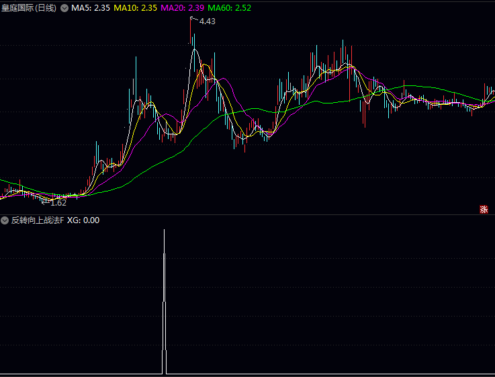Select the MA20: 2.39 indicator label
Screen dimensions: 495x377
pyautogui.click(x=183, y=8)
